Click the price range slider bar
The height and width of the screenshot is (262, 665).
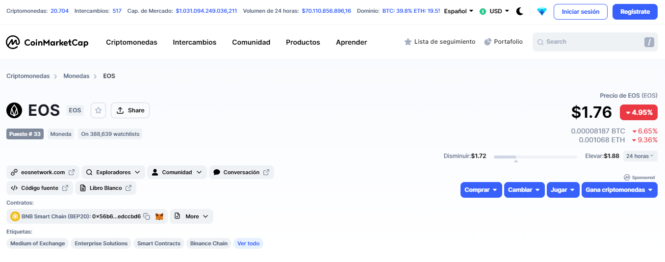536,157
